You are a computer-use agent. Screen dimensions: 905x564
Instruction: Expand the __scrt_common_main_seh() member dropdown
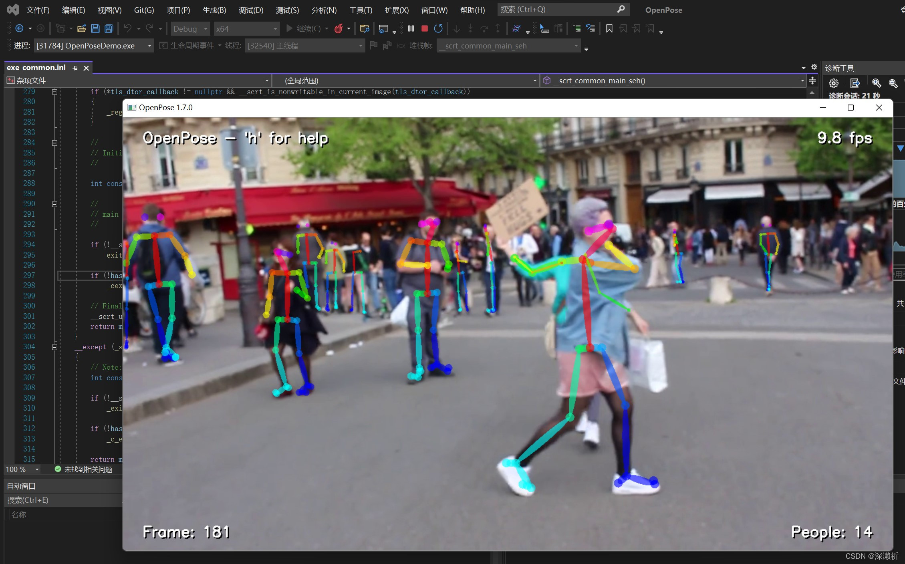[x=802, y=81]
